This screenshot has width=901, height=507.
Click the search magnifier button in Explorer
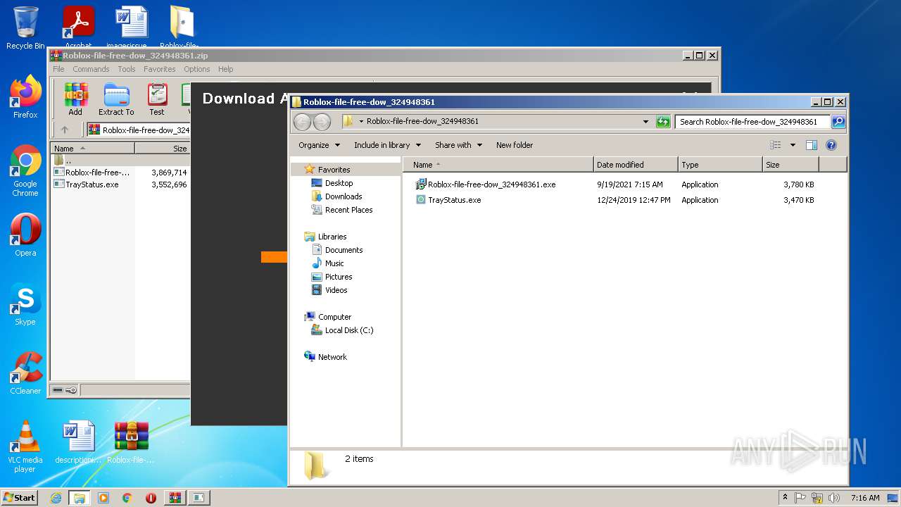[x=838, y=122]
